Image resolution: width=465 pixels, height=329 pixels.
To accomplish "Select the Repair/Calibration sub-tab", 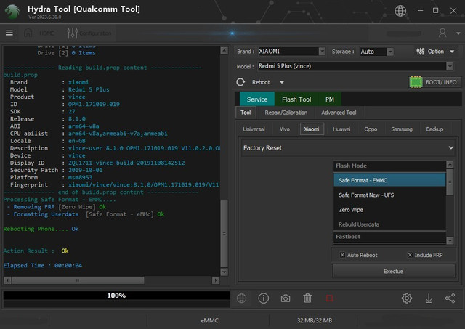I will [286, 113].
